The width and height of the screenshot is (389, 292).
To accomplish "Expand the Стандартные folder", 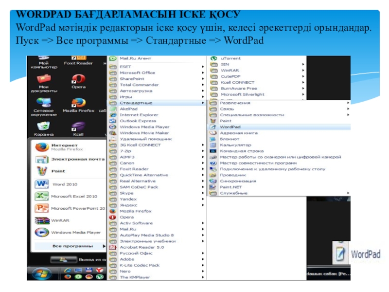I will (x=157, y=103).
